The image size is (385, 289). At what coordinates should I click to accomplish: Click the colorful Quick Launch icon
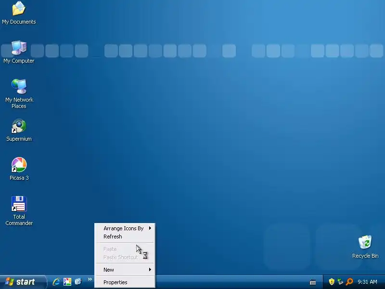click(x=67, y=281)
